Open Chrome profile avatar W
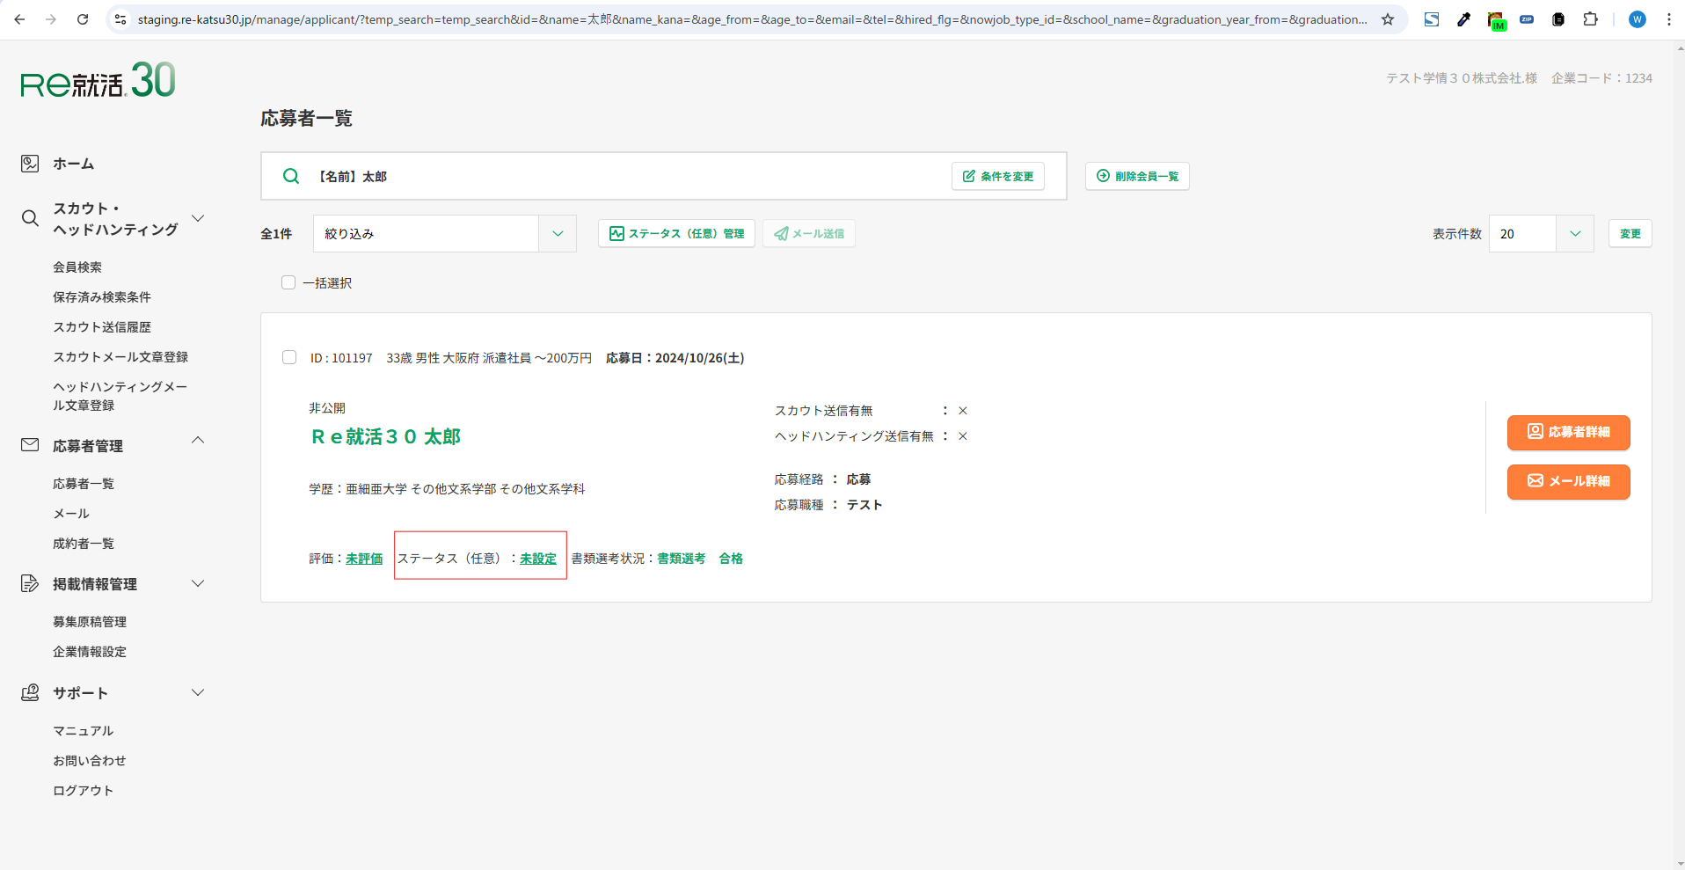1685x870 pixels. (x=1638, y=19)
